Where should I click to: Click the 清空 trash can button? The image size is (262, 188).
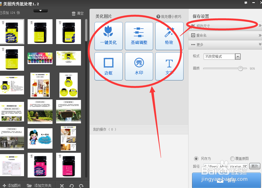click(78, 13)
